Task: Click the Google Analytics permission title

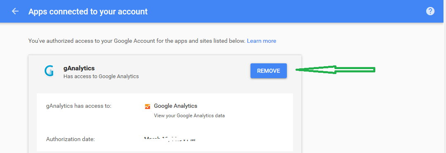Action: 176,106
